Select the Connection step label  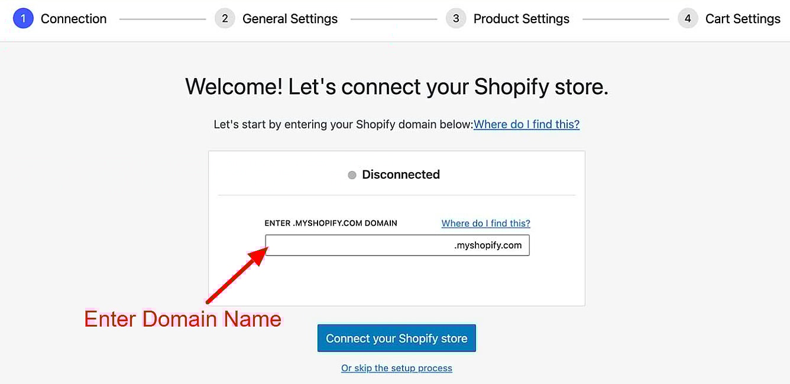[x=73, y=19]
